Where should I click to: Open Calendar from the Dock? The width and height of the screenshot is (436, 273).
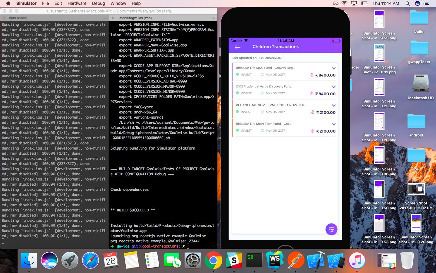(111, 260)
